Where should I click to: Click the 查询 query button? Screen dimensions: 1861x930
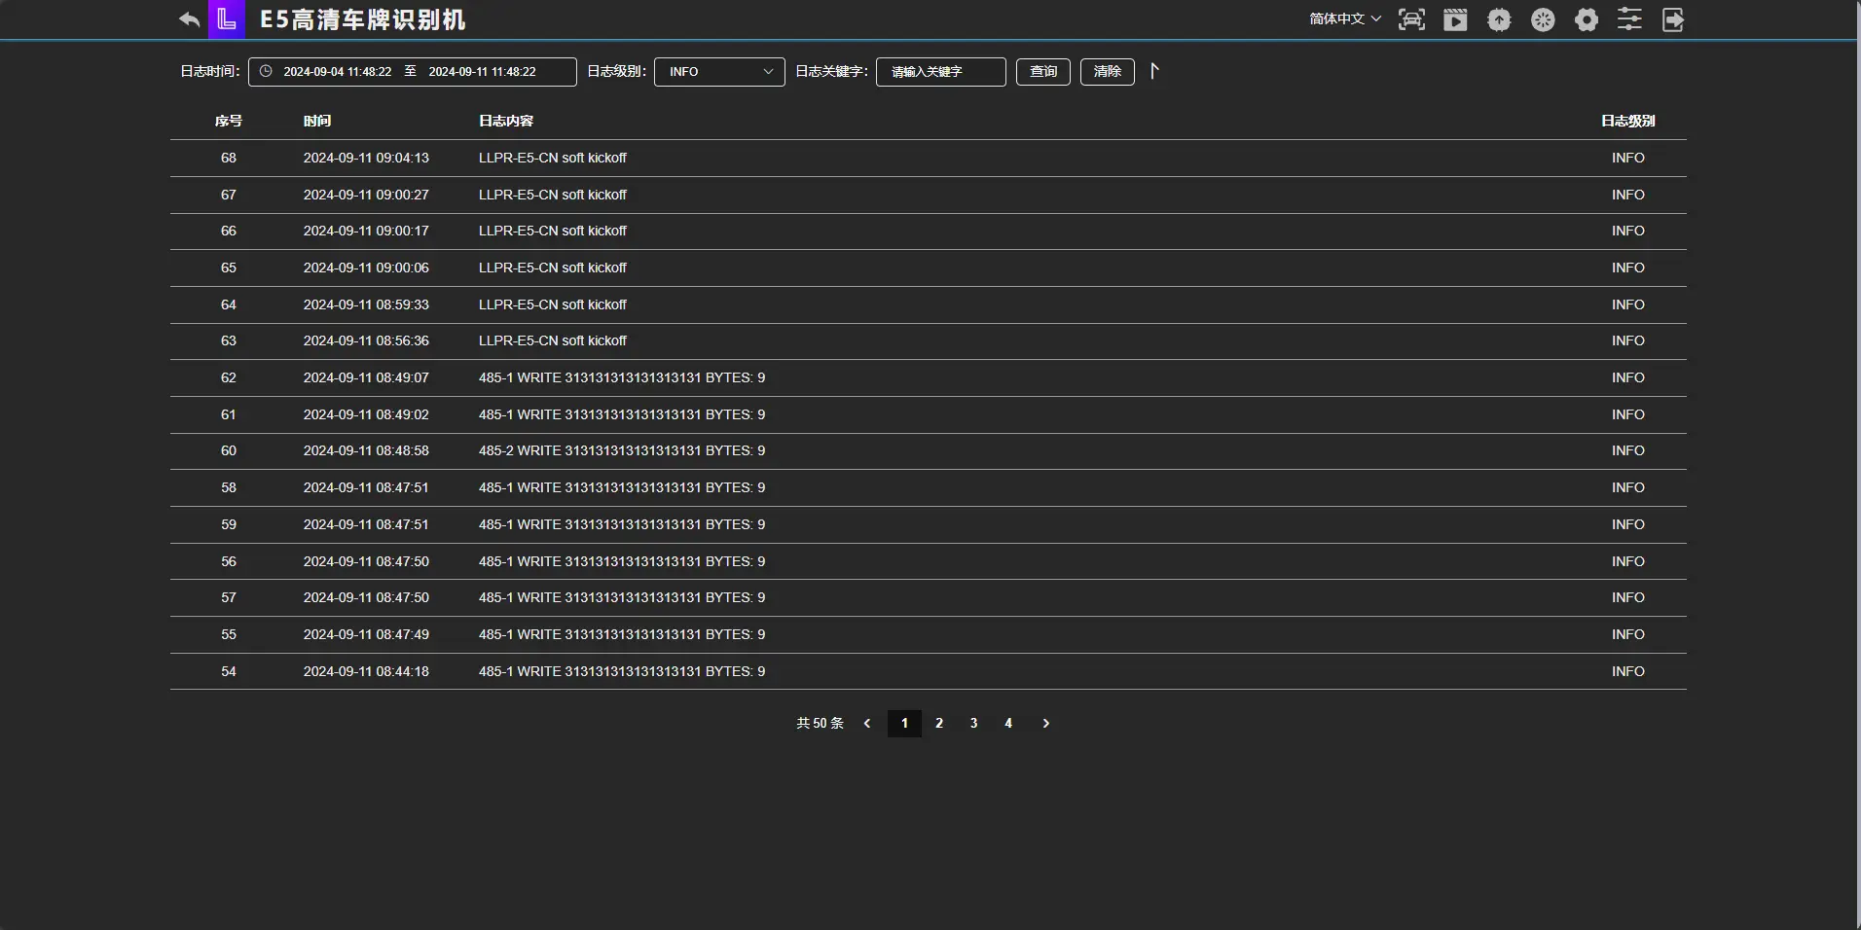coord(1043,72)
